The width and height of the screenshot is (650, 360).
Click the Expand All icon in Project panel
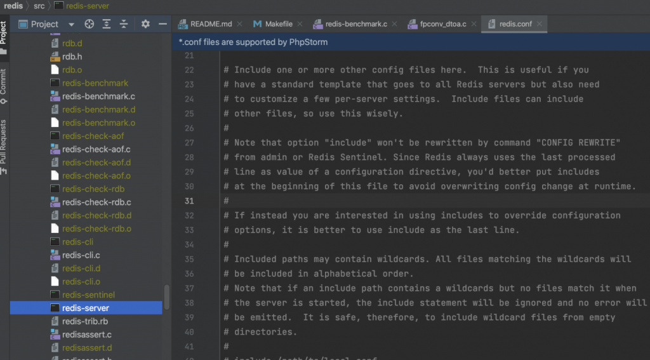107,24
